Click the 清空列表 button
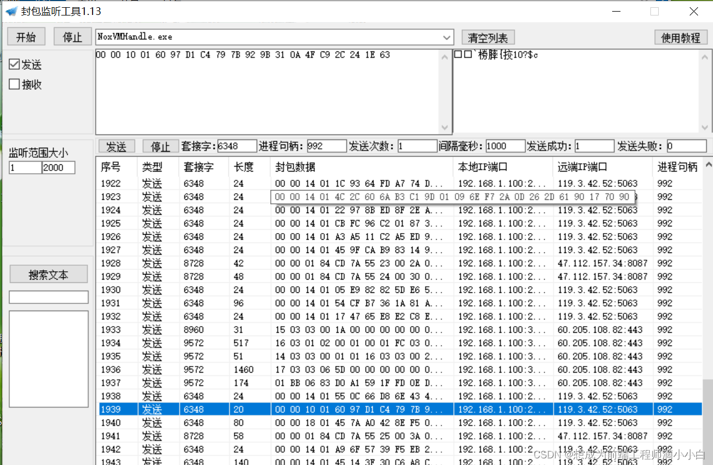This screenshot has width=713, height=465. 488,37
